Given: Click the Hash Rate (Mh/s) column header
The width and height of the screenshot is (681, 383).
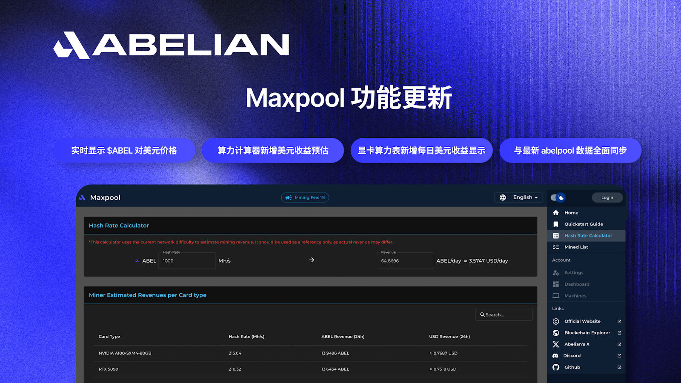Looking at the screenshot, I should click(246, 337).
